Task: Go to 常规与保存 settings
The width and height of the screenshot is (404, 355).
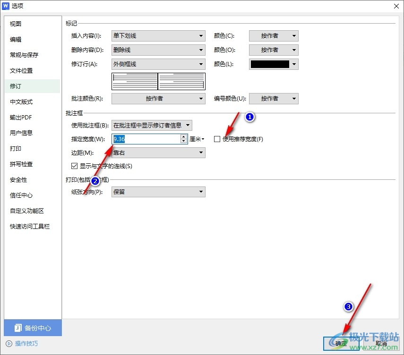Action: (x=24, y=55)
